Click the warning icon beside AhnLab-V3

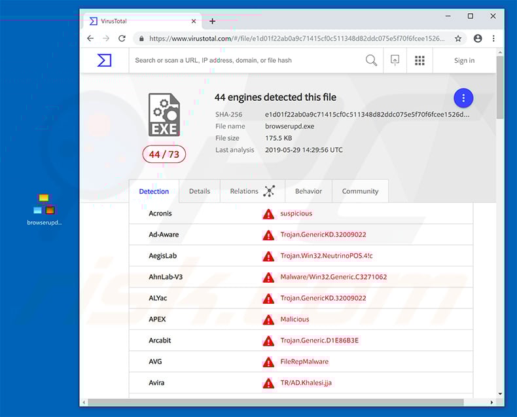[x=268, y=278]
